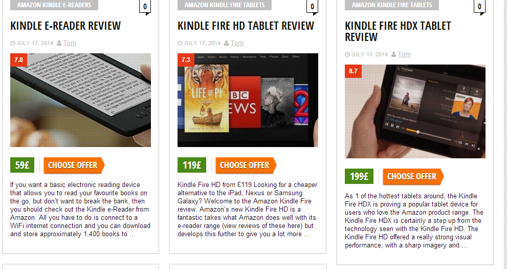Open the Kindle E-Reader Review title

tap(65, 26)
